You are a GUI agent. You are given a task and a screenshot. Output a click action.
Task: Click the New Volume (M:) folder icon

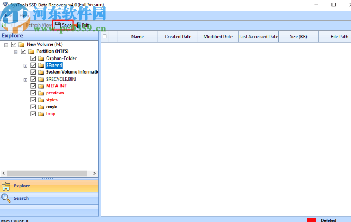tap(22, 44)
